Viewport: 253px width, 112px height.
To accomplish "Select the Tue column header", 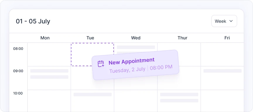I will click(x=90, y=38).
